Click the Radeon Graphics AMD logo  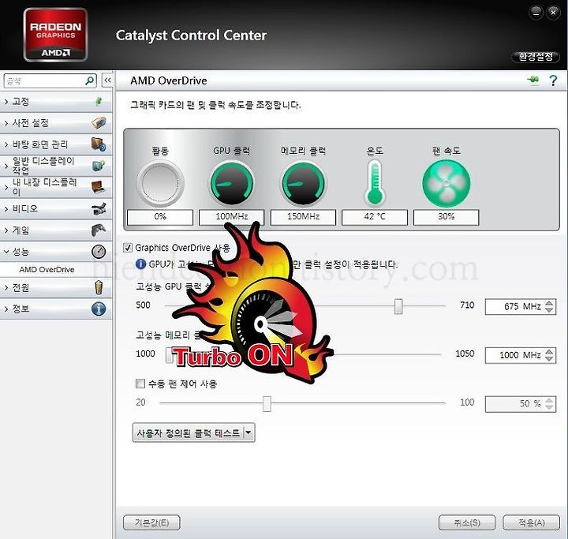pos(55,35)
